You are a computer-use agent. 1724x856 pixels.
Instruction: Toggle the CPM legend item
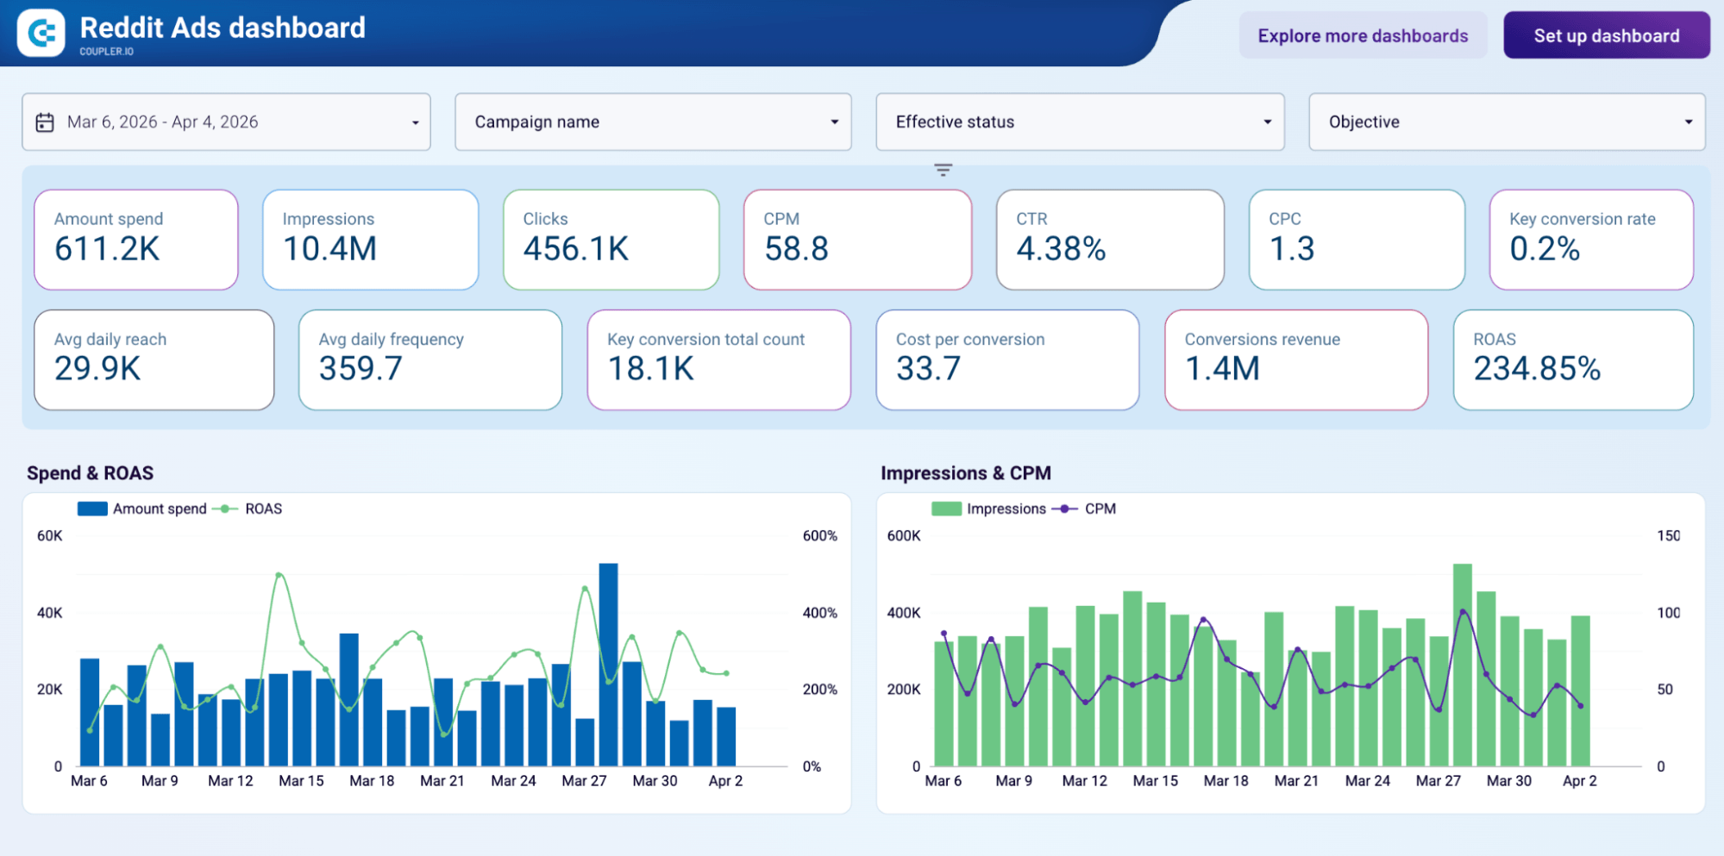pyautogui.click(x=1100, y=509)
